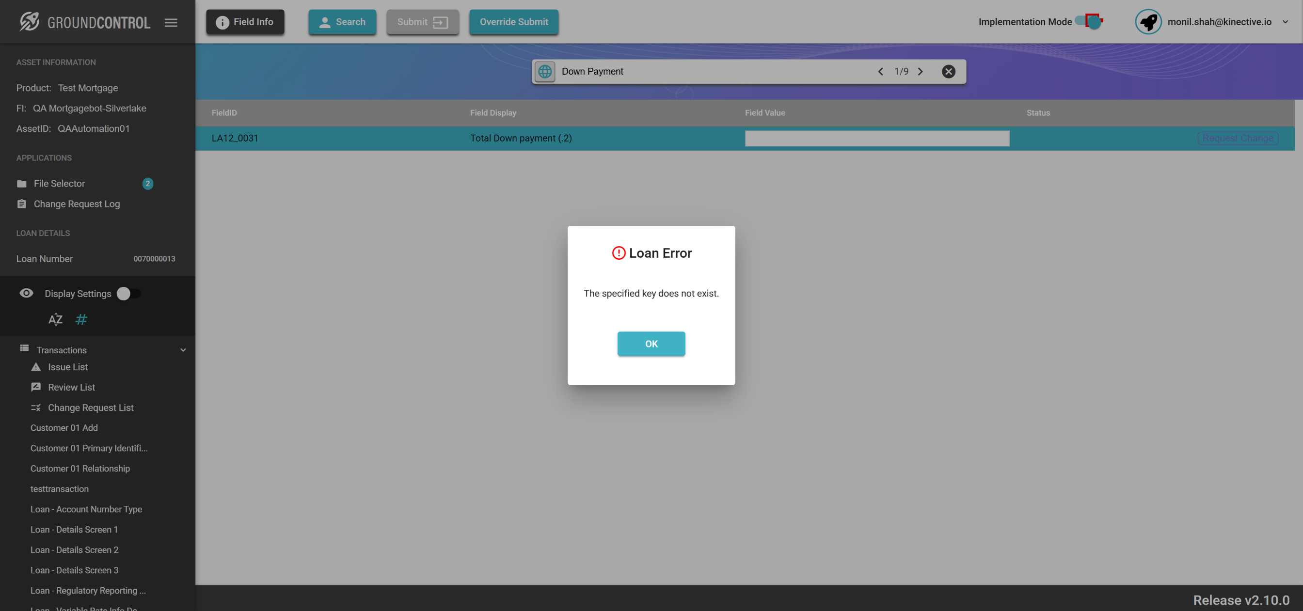
Task: Click the rocket user avatar icon
Action: [x=1148, y=22]
